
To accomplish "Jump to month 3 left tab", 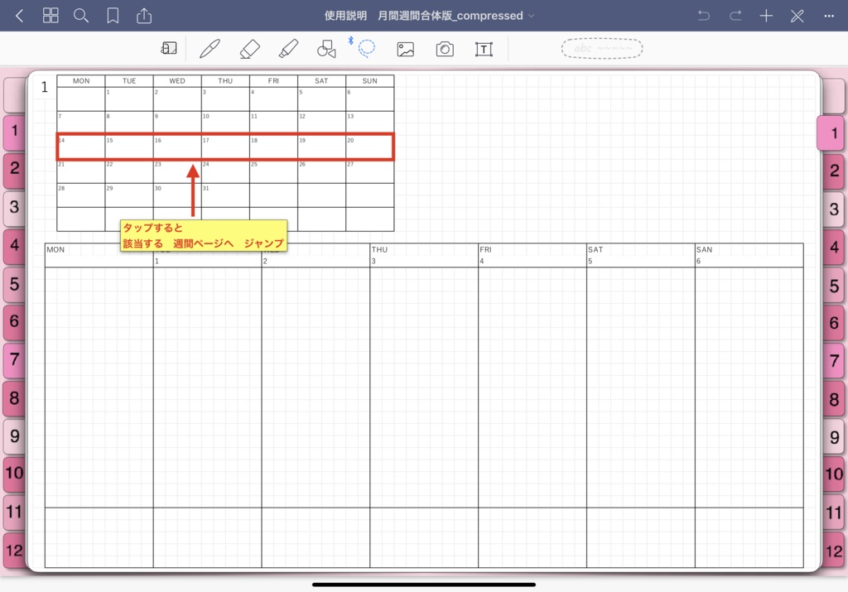I will click(x=14, y=207).
